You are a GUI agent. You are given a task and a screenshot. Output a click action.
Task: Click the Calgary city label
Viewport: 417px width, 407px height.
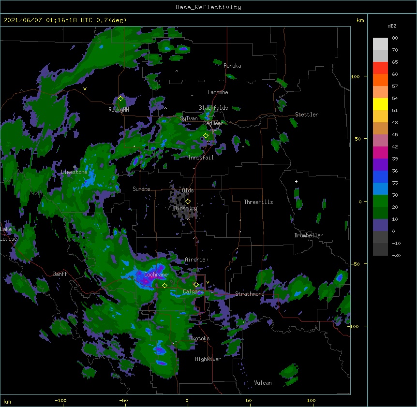(194, 291)
